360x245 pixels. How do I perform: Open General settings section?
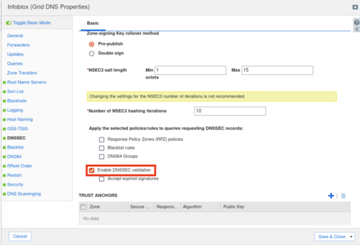15,36
